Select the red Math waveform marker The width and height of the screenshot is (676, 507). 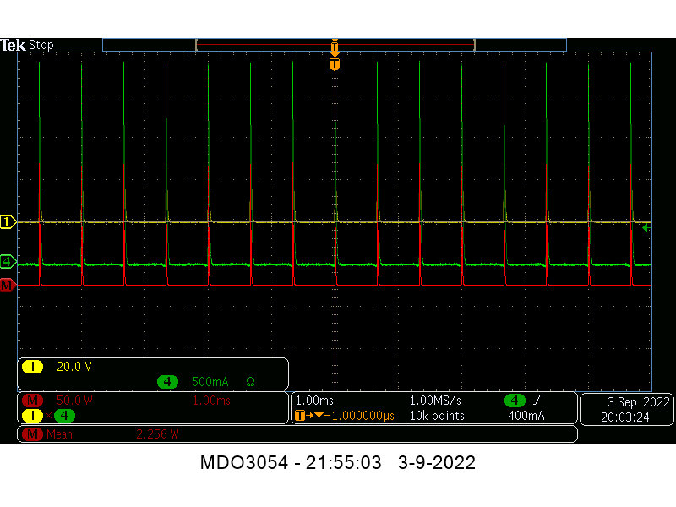click(8, 286)
